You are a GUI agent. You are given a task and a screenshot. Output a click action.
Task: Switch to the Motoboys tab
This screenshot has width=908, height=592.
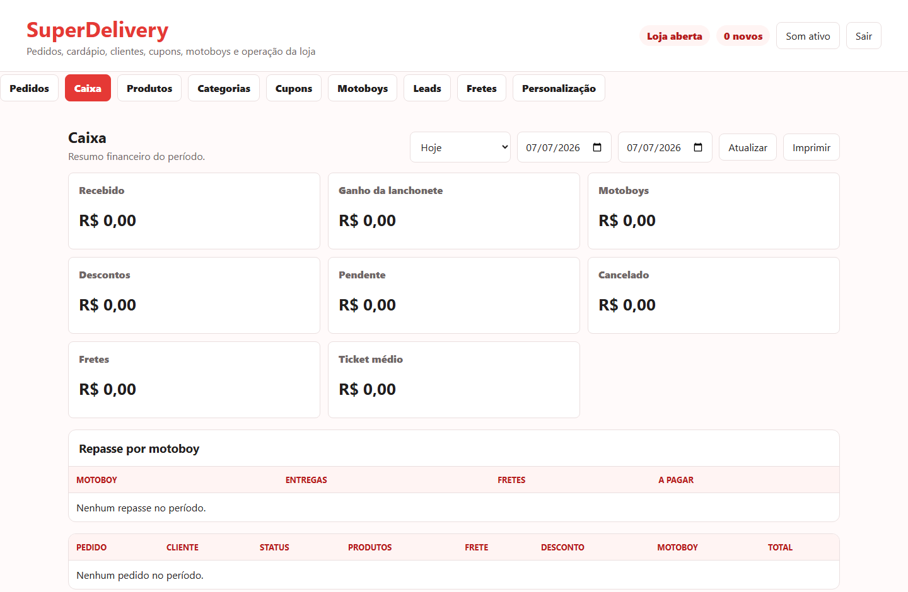click(x=363, y=88)
